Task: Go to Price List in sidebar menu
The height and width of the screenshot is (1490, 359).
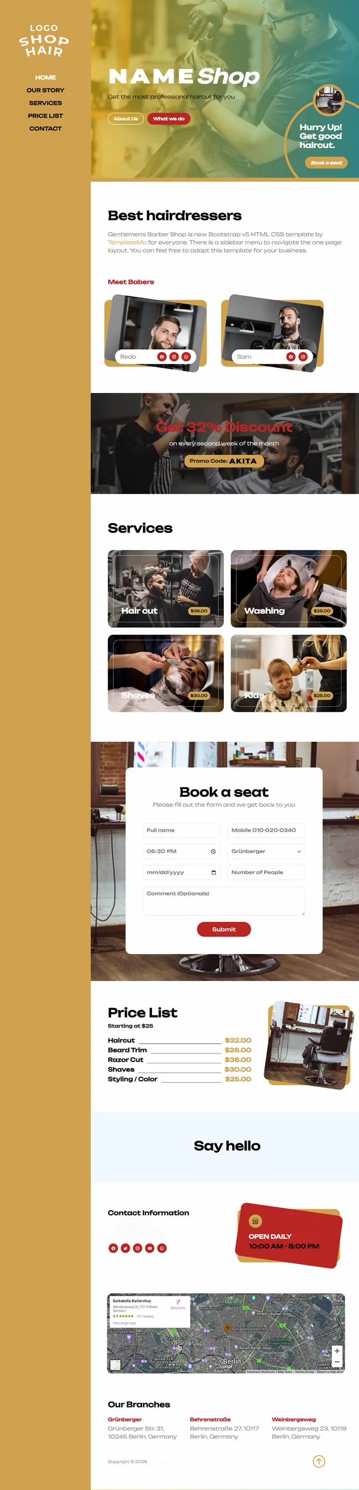Action: (45, 116)
